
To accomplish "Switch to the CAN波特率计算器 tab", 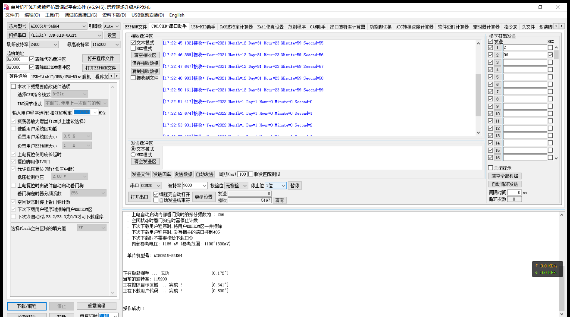I will [x=236, y=27].
